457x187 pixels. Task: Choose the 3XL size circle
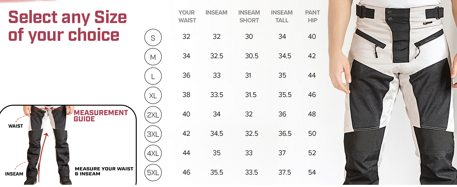pyautogui.click(x=153, y=134)
